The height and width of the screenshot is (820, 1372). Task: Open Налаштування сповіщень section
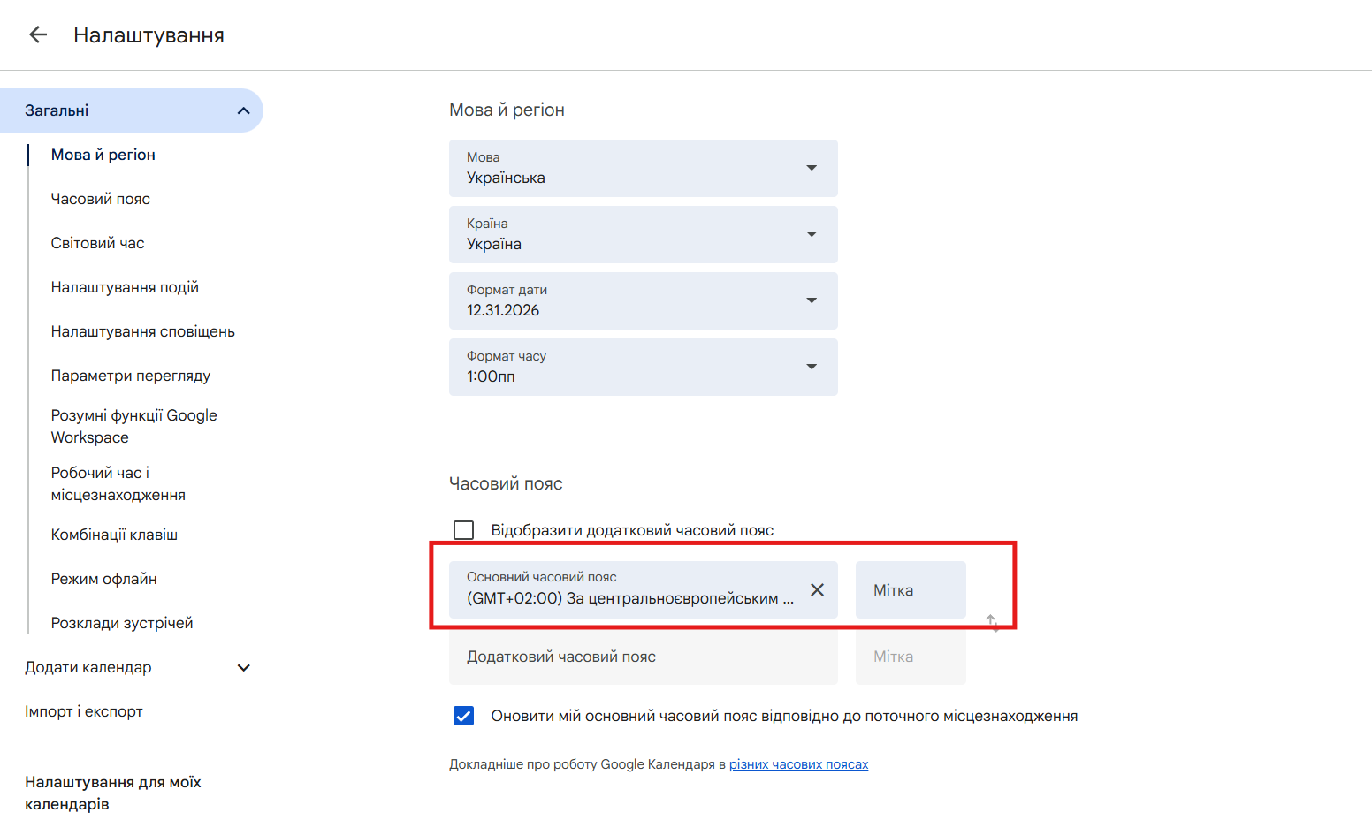pyautogui.click(x=143, y=331)
